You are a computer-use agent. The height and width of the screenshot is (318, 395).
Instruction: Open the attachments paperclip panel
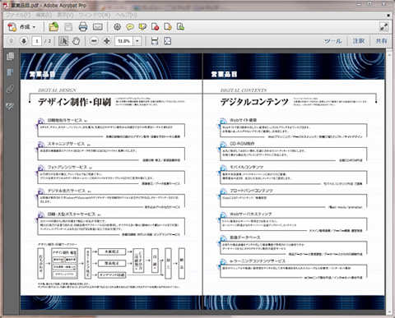11,90
